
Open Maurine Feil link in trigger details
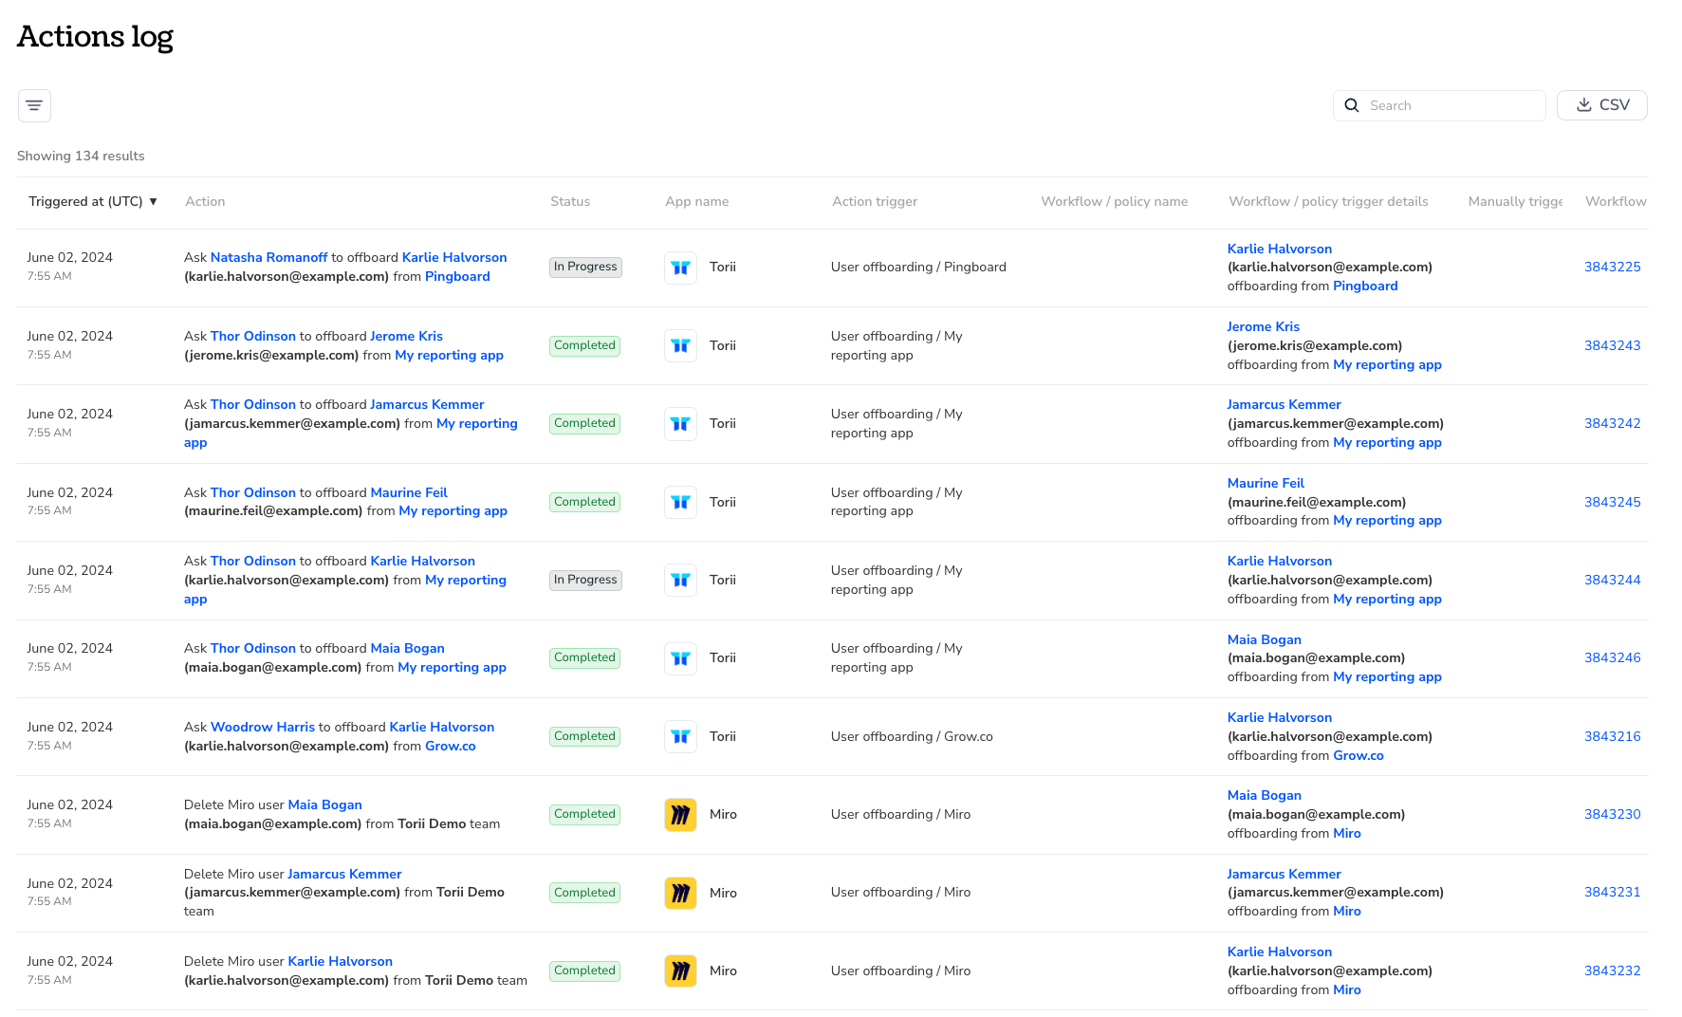click(x=1266, y=483)
